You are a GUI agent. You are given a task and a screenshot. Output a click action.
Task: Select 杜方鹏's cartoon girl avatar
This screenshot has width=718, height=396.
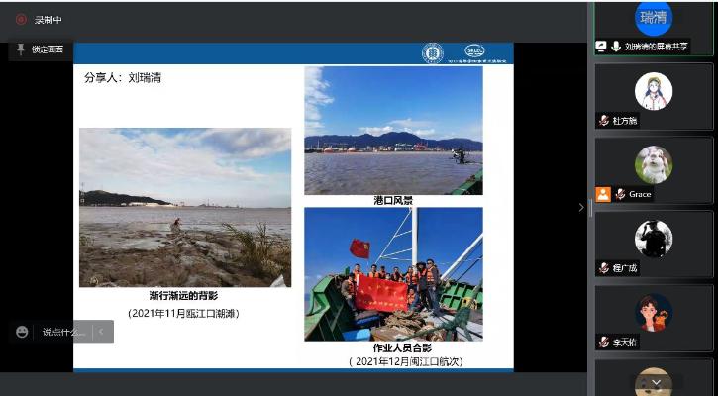pyautogui.click(x=654, y=91)
